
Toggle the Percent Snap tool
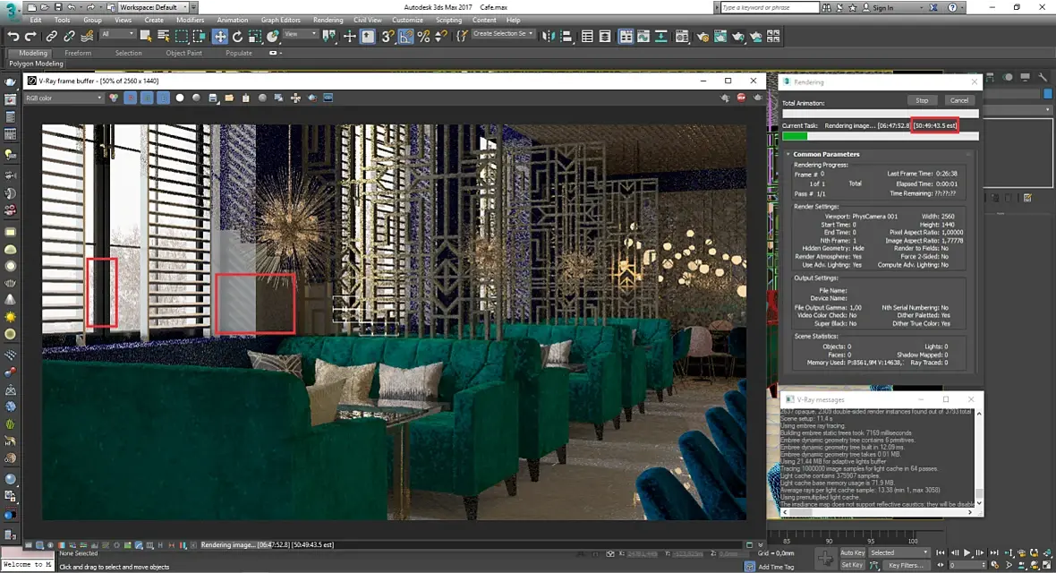coord(423,37)
